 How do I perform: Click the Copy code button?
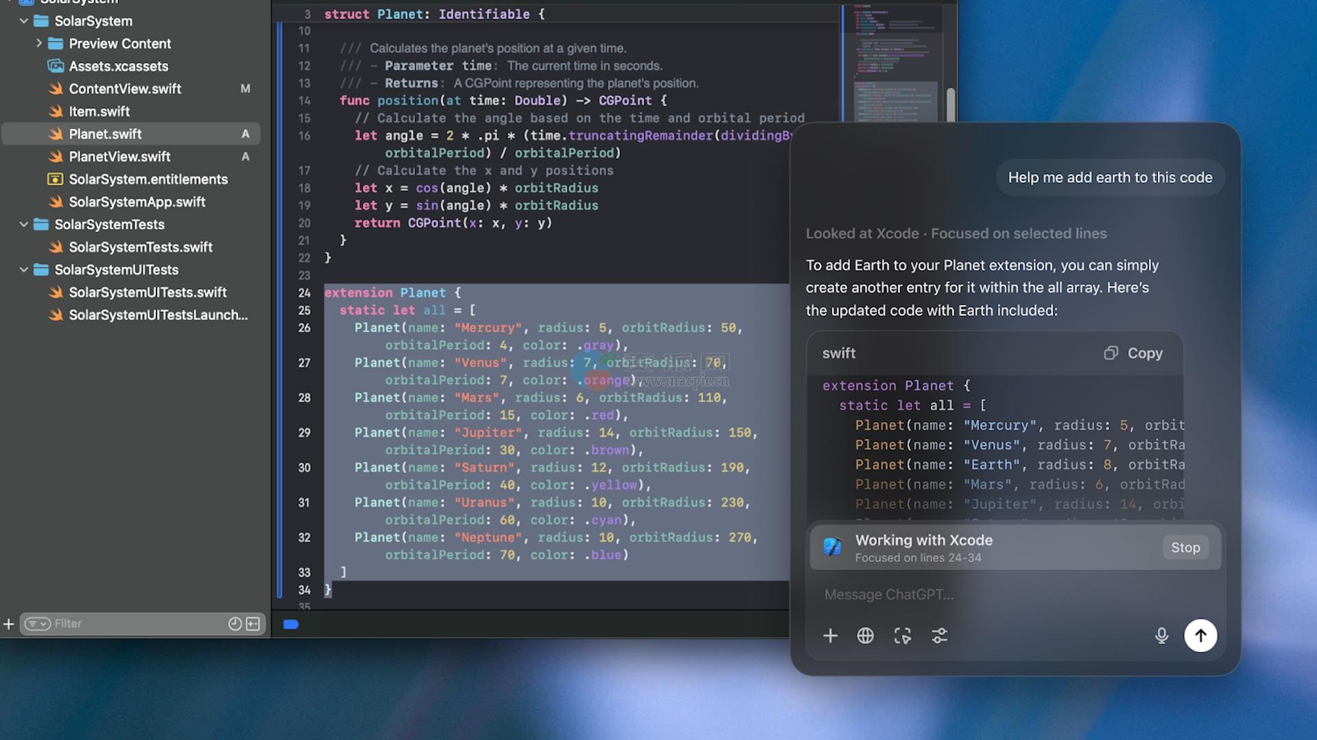pyautogui.click(x=1133, y=353)
